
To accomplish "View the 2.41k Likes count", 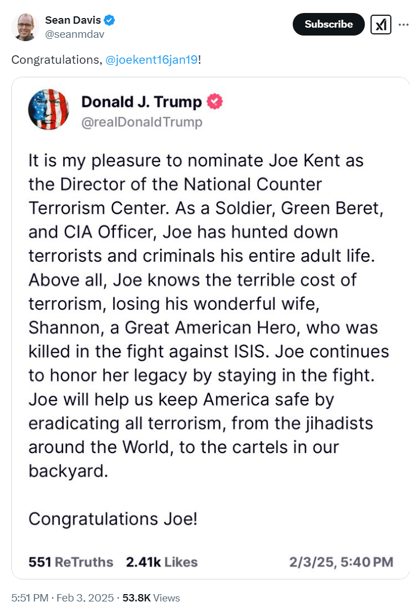I will coord(162,562).
